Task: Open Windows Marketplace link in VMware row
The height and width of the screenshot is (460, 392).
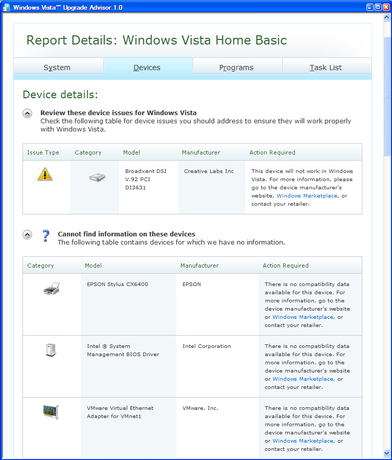Action: pos(303,441)
